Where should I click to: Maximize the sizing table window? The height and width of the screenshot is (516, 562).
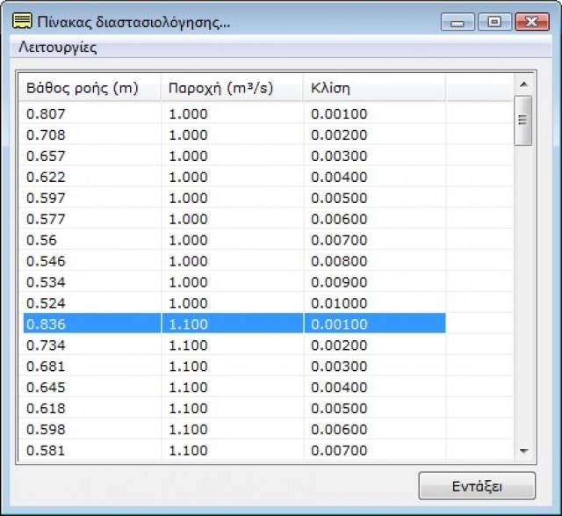[494, 22]
